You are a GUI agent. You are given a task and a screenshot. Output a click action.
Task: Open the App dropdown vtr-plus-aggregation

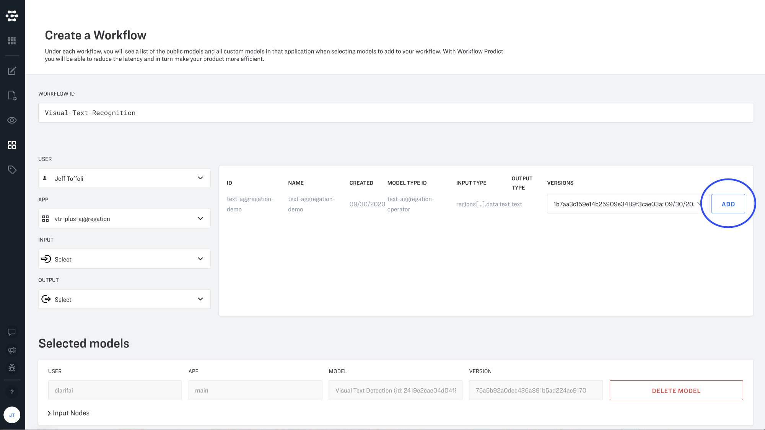[x=124, y=219]
